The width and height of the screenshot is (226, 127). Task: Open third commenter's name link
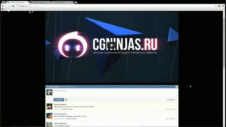point(60,123)
